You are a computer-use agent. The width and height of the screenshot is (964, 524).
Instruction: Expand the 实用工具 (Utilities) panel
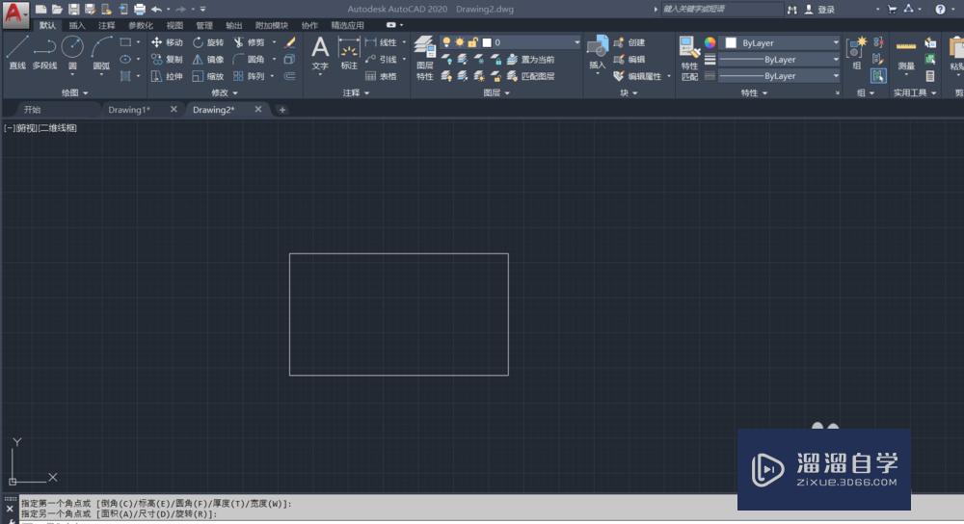(915, 92)
